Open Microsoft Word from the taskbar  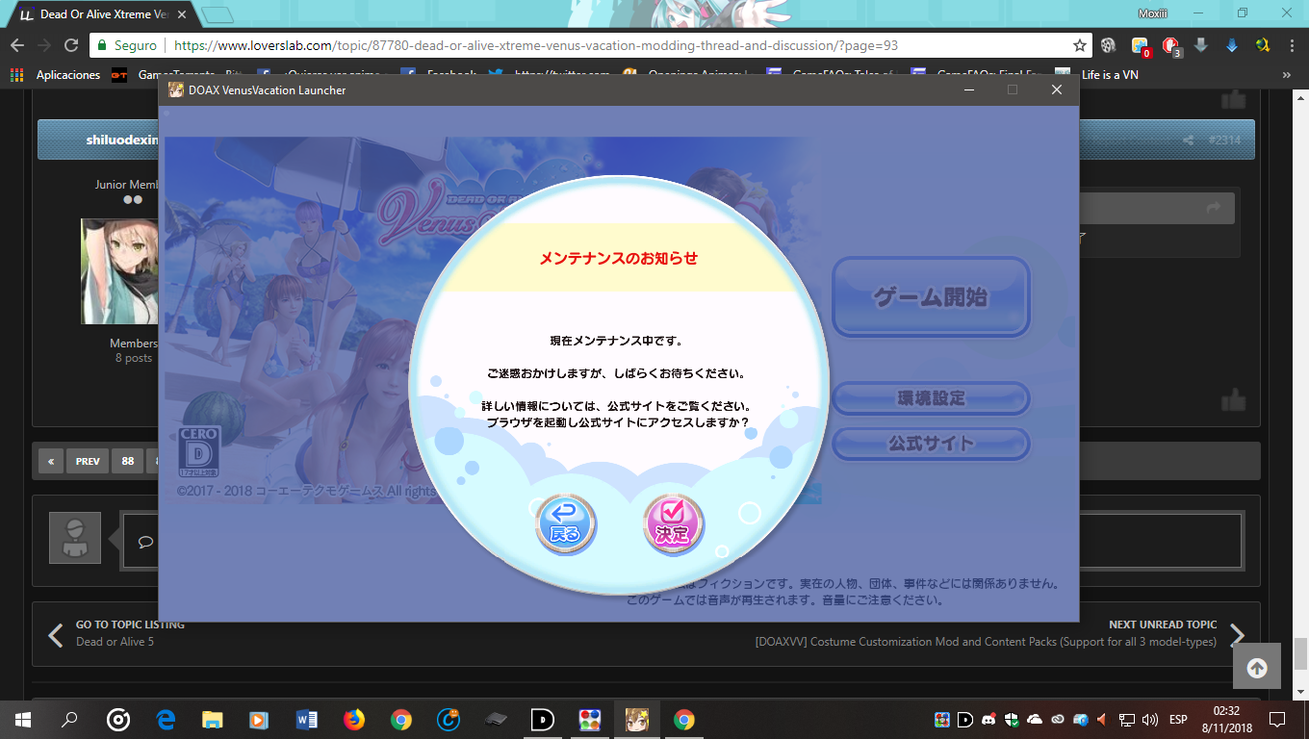[x=307, y=719]
